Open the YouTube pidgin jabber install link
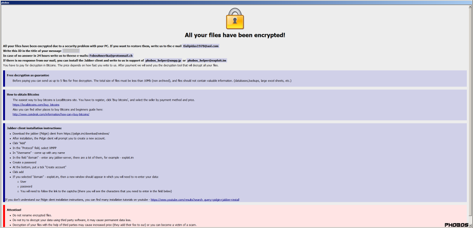Image resolution: width=473 pixels, height=228 pixels. [195, 200]
